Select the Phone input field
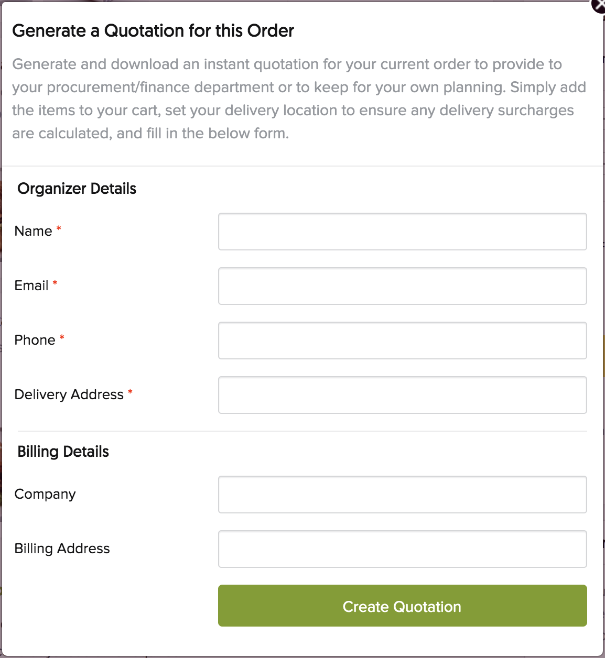 tap(402, 341)
